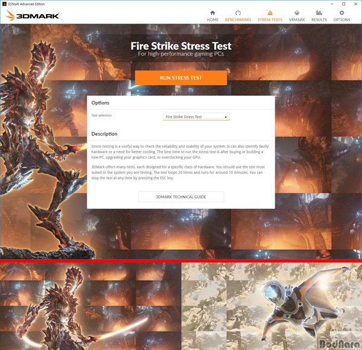Screen dimensions: 362x350
Task: Open Results using its chart icon
Action: [x=319, y=13]
